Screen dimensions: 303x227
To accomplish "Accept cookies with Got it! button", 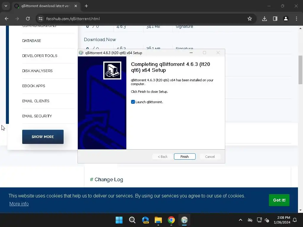I will [279, 200].
